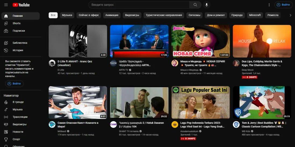Select the Анимация filter chip
Screen dimensions: 295x147
112,15
